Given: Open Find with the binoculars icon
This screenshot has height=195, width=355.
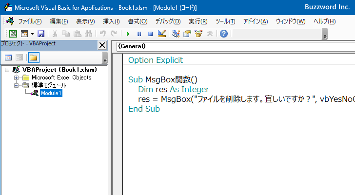Looking at the screenshot, I should [x=89, y=34].
